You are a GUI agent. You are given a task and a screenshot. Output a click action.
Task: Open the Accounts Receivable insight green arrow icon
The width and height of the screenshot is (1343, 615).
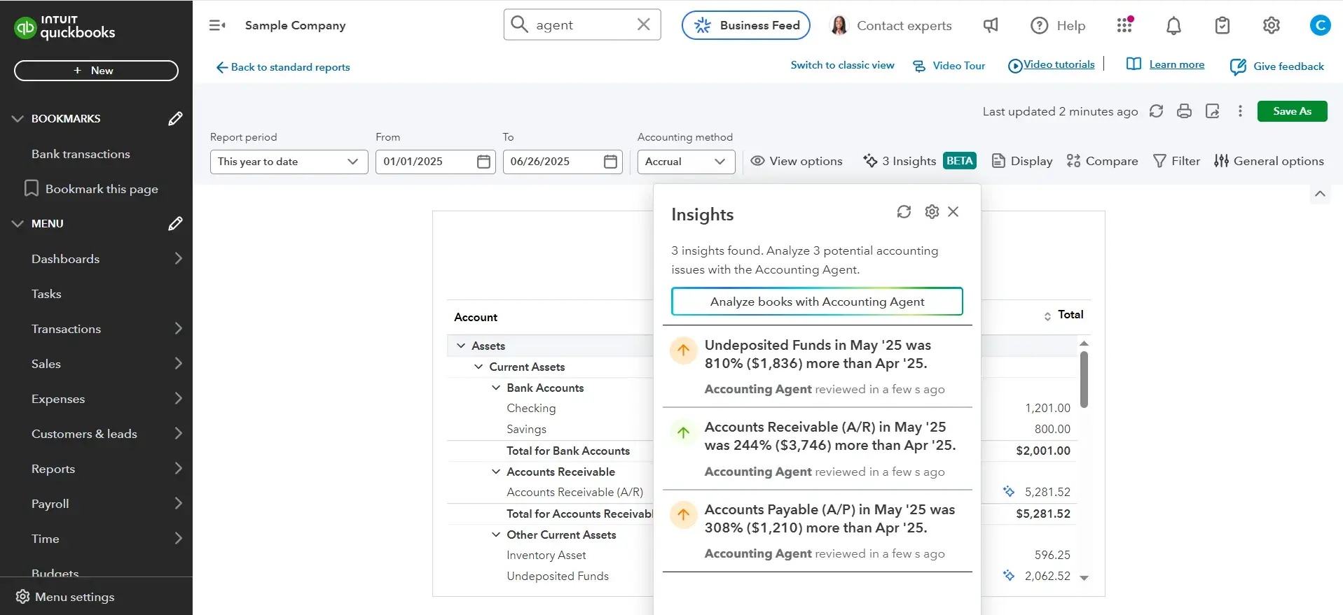pos(684,432)
